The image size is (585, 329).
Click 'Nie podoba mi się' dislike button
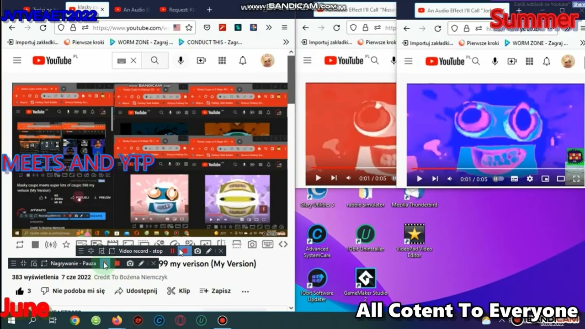pyautogui.click(x=73, y=291)
